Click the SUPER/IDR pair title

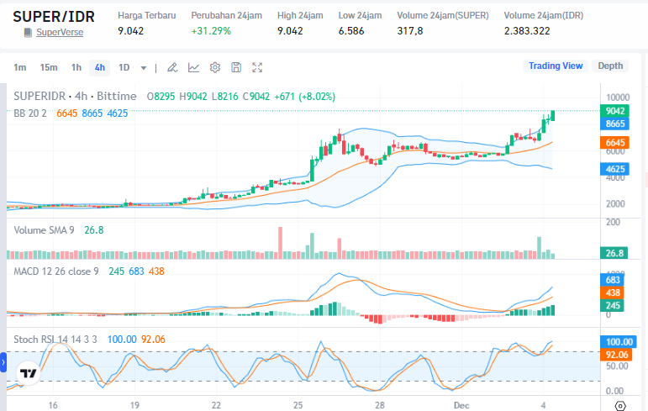pyautogui.click(x=54, y=17)
